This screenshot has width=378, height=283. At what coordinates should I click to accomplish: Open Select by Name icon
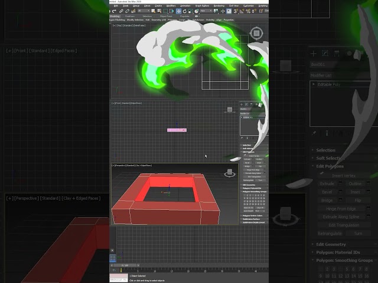[159, 11]
